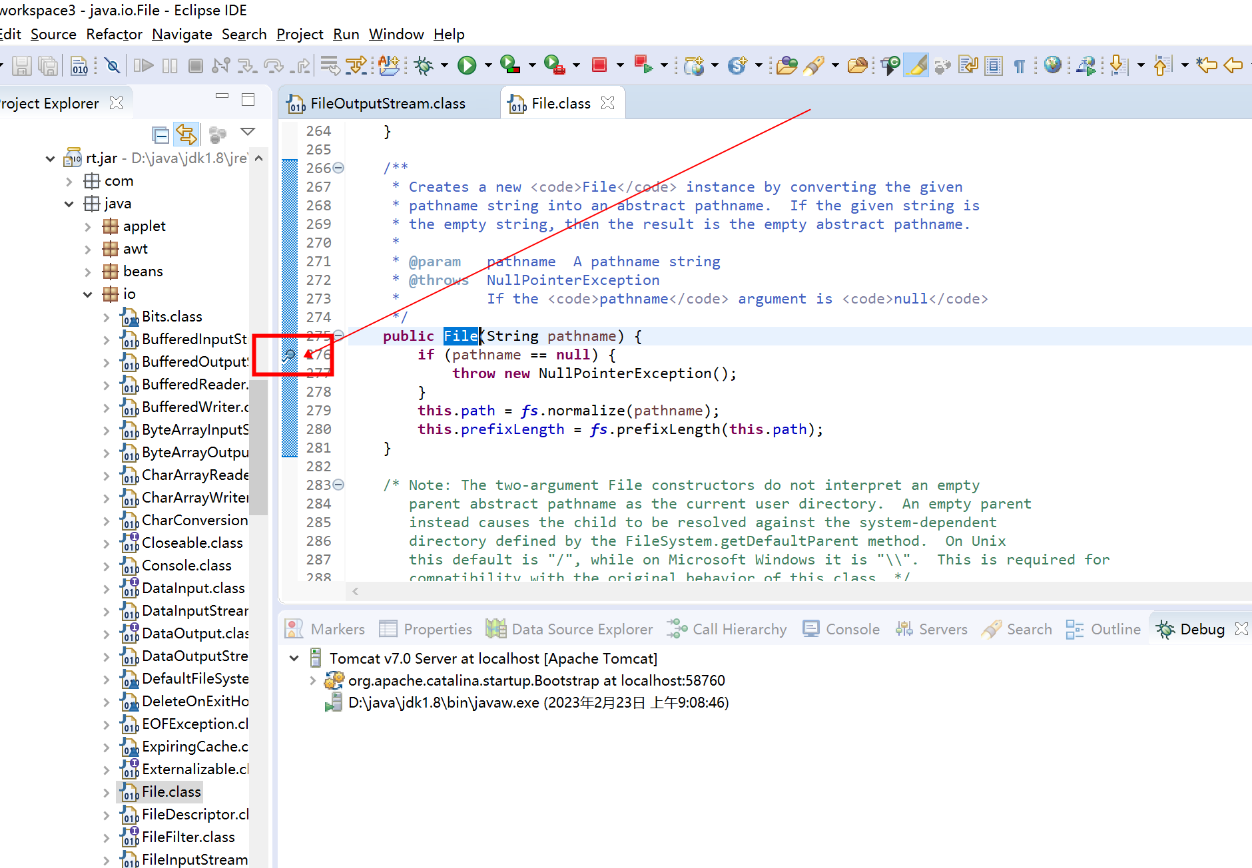The image size is (1252, 868).
Task: Click the Markers tab
Action: coord(325,629)
